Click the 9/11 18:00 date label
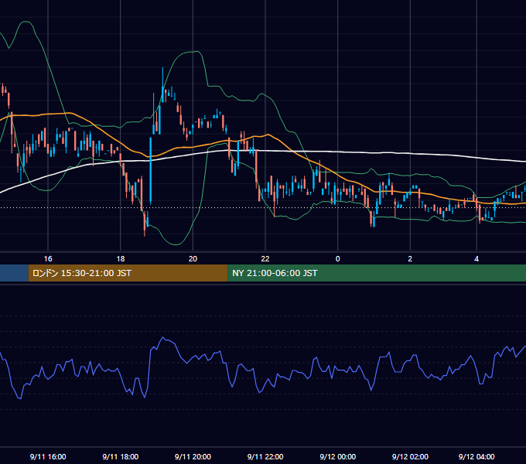Image resolution: width=526 pixels, height=464 pixels. coord(121,456)
